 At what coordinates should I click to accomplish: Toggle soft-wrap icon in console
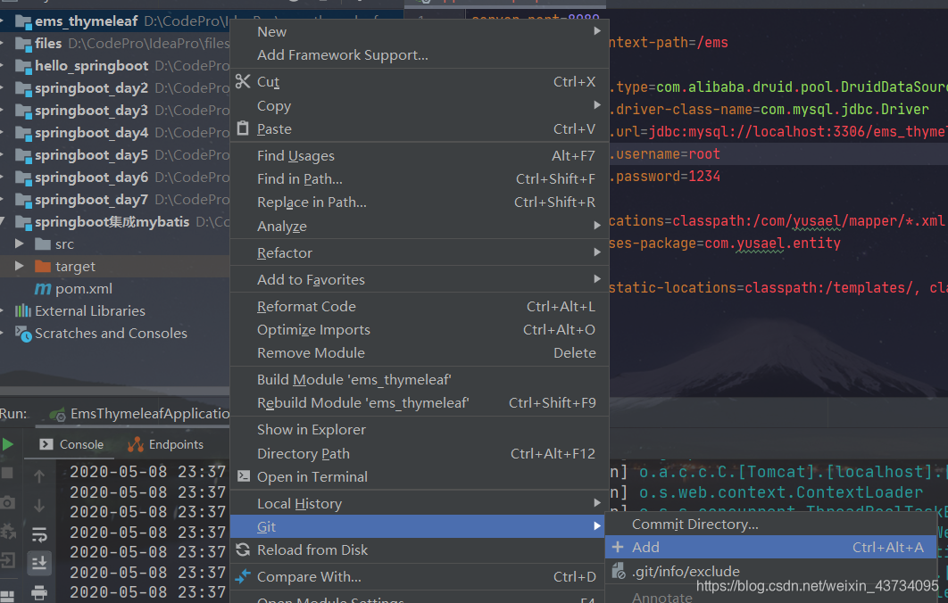39,534
